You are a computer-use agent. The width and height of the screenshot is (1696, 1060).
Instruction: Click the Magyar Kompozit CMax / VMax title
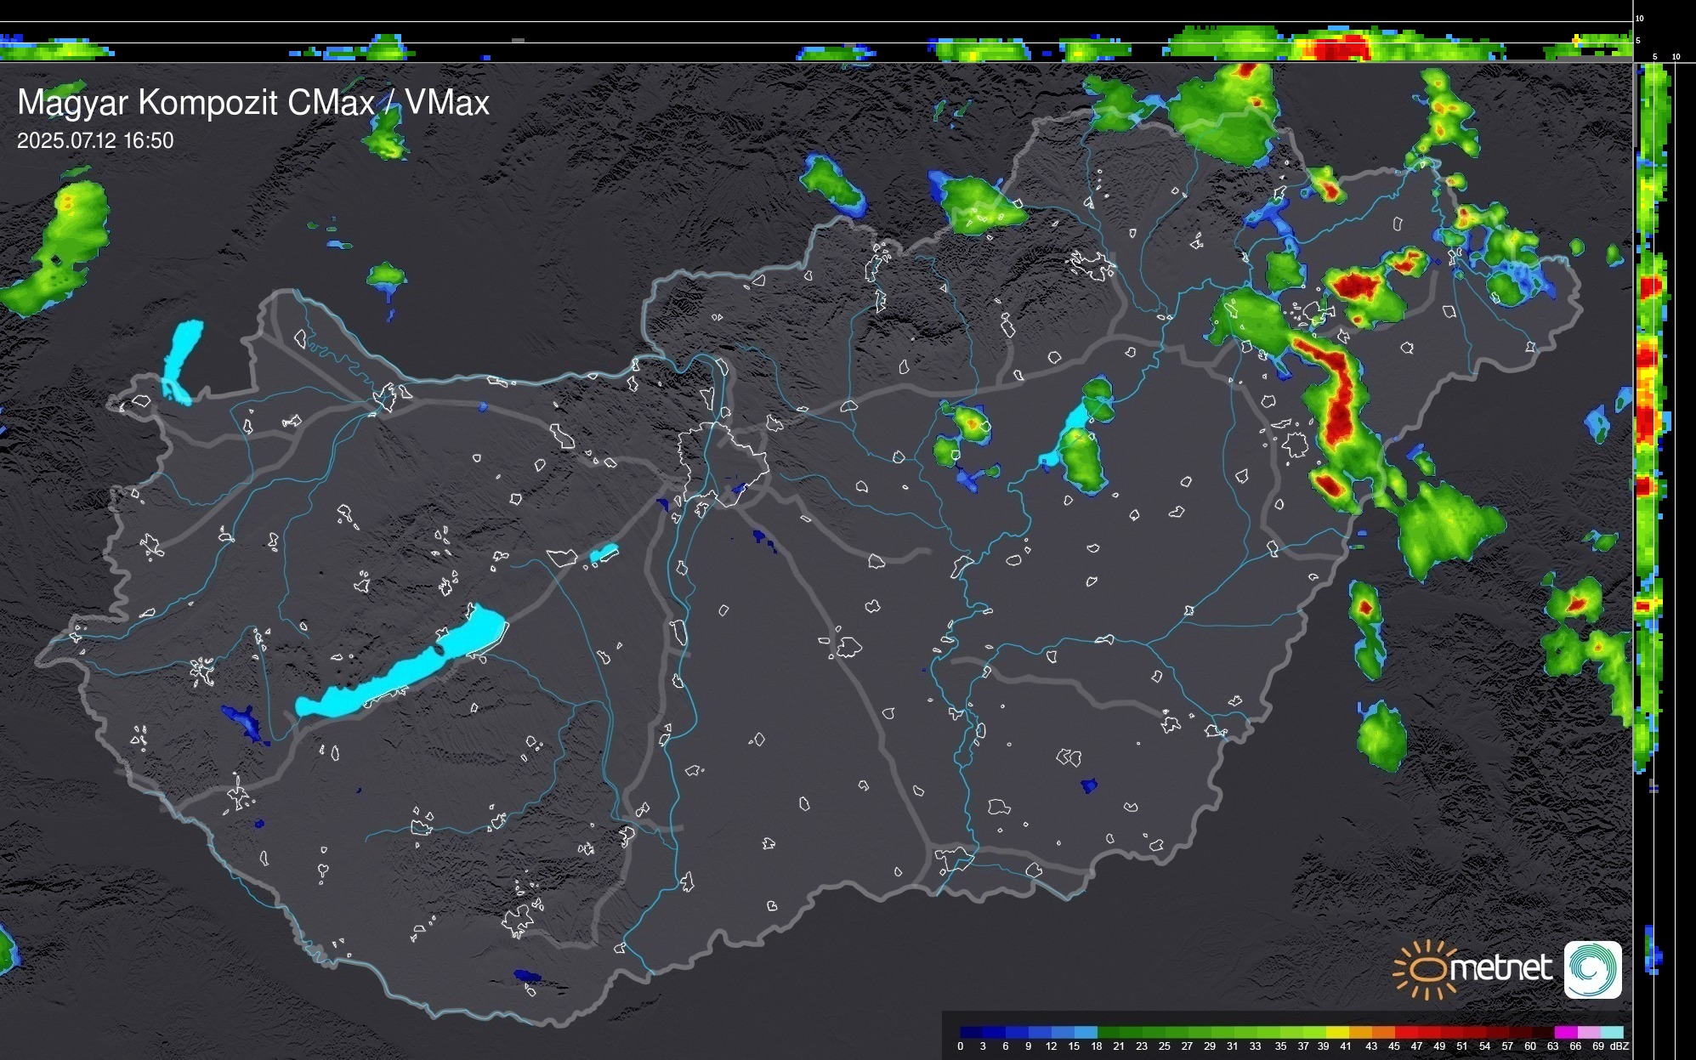(x=253, y=103)
